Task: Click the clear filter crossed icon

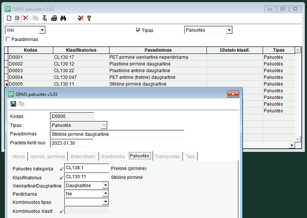Action: [x=80, y=18]
